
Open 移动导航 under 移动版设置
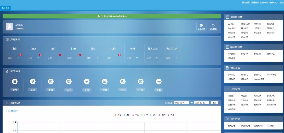click(257, 54)
